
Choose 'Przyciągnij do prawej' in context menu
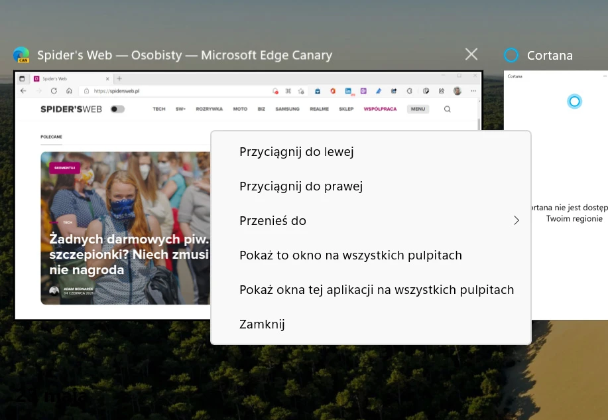[371, 186]
